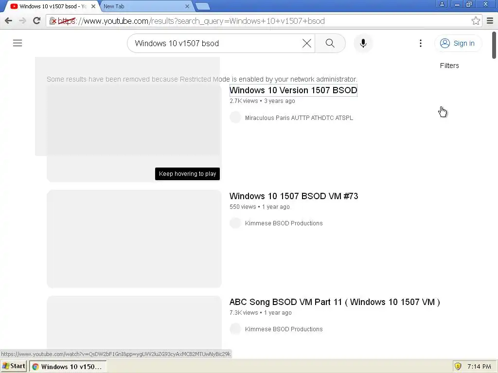The width and height of the screenshot is (498, 373).
Task: Reload the page with refresh icon
Action: [36, 21]
